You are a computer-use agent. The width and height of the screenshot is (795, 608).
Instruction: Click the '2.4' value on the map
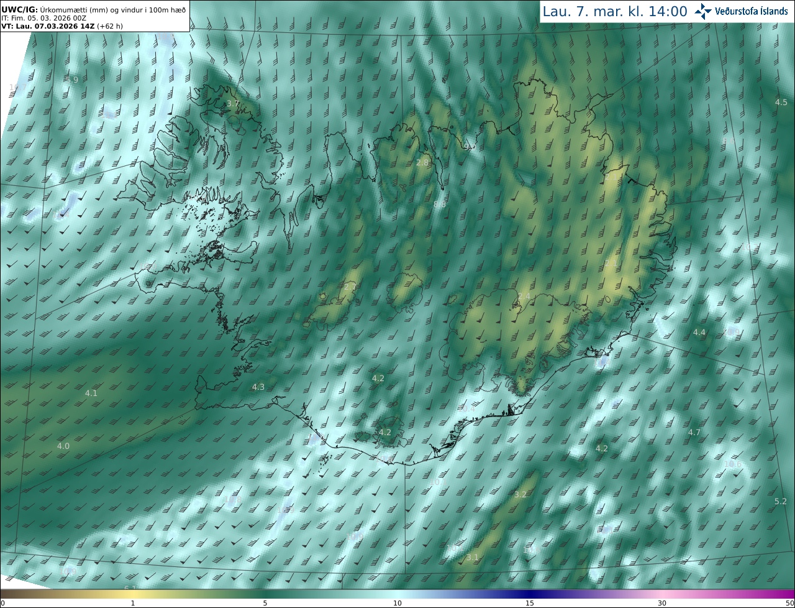pyautogui.click(x=524, y=296)
